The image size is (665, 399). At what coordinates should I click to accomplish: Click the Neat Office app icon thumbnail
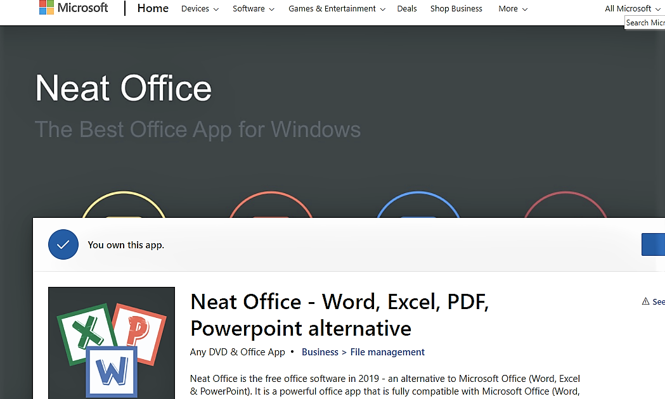[112, 343]
